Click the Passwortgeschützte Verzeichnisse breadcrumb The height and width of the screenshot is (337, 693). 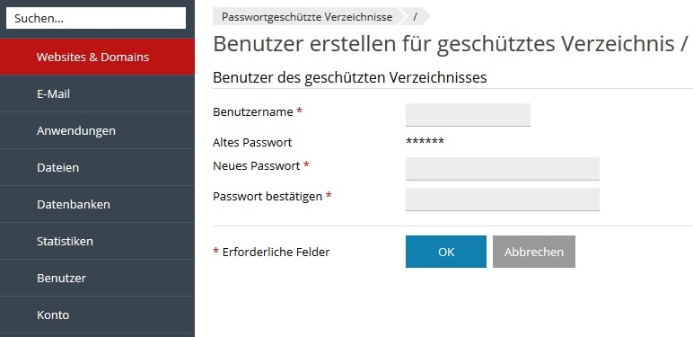tap(307, 17)
